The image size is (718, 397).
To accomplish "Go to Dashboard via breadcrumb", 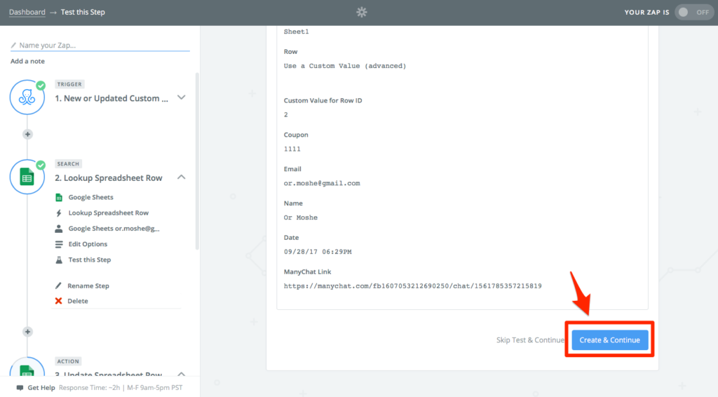I will coord(27,13).
